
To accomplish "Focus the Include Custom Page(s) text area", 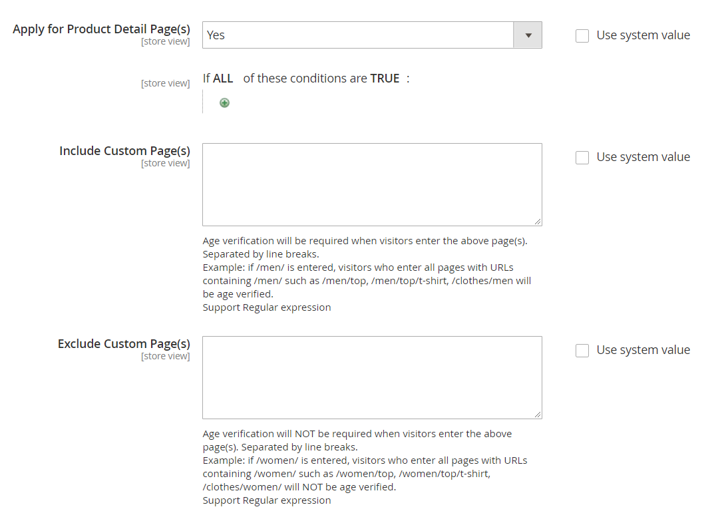I will pos(371,184).
